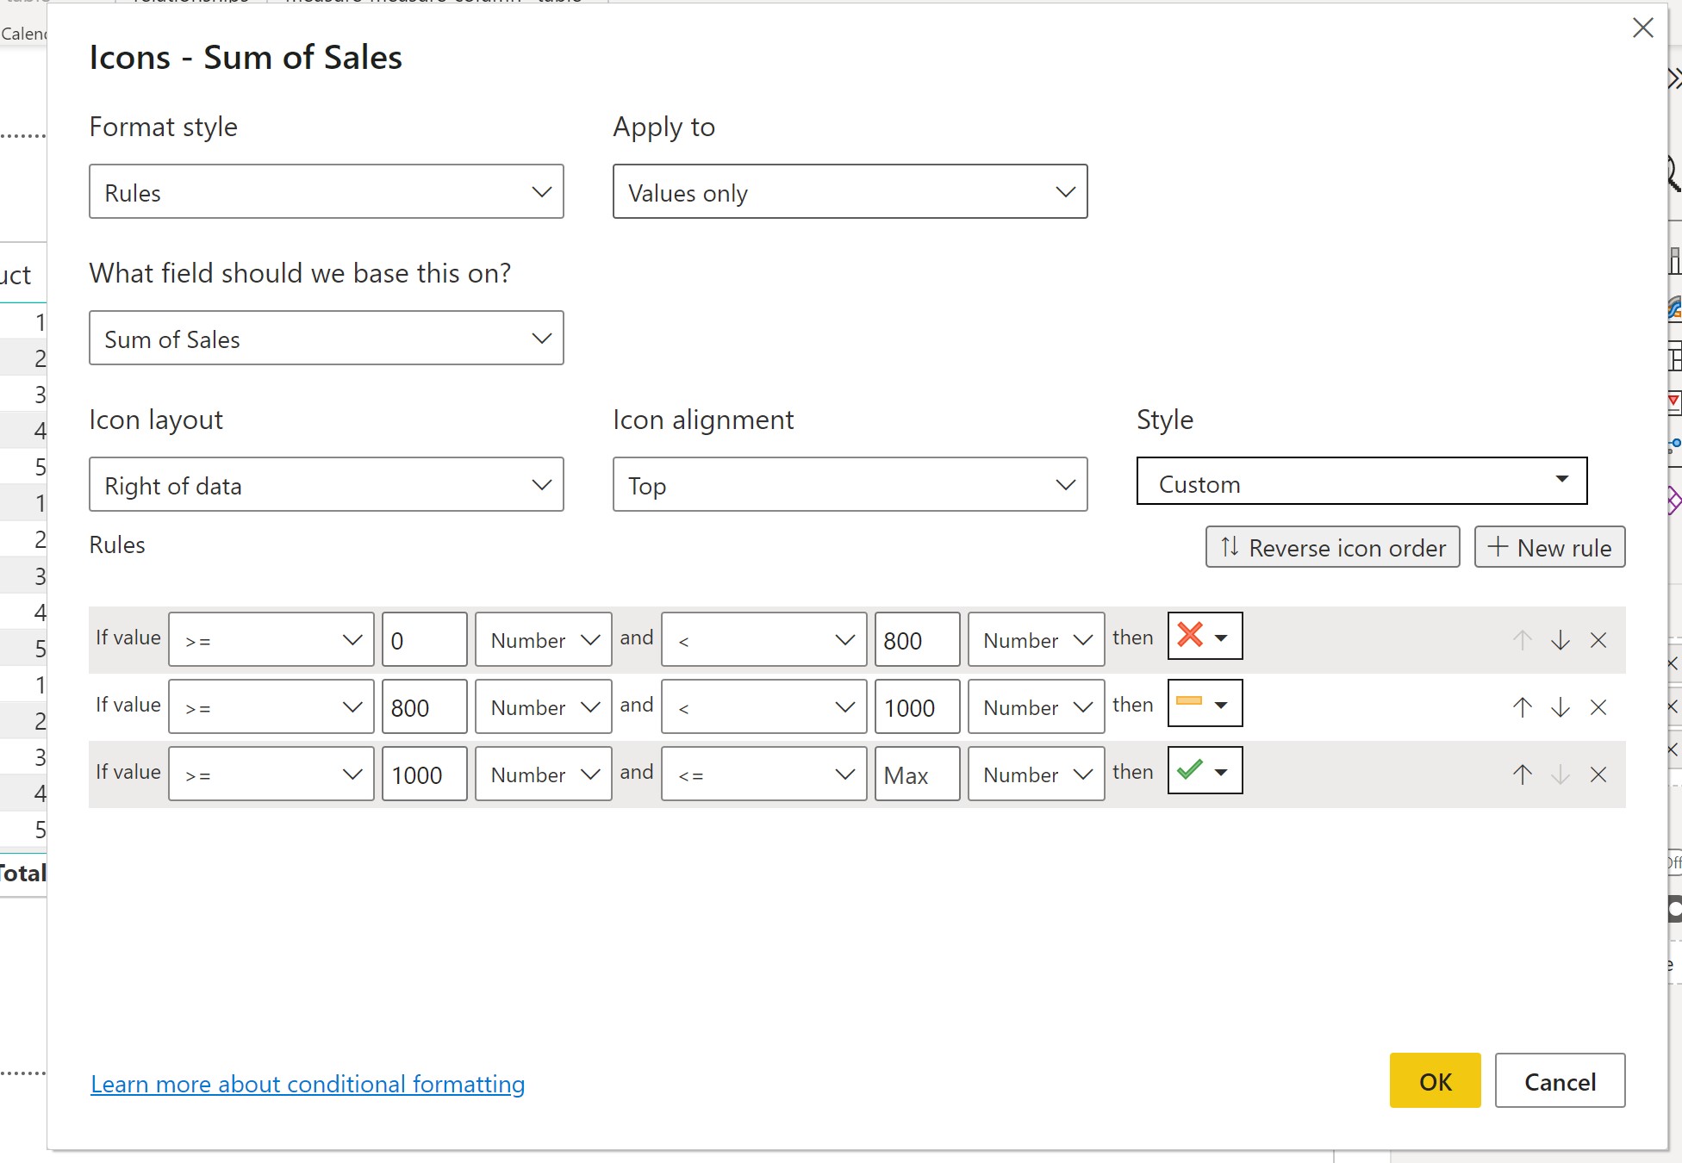Screen dimensions: 1682x1163
Task: Open the first rule's < operator dropdown
Action: coord(763,639)
